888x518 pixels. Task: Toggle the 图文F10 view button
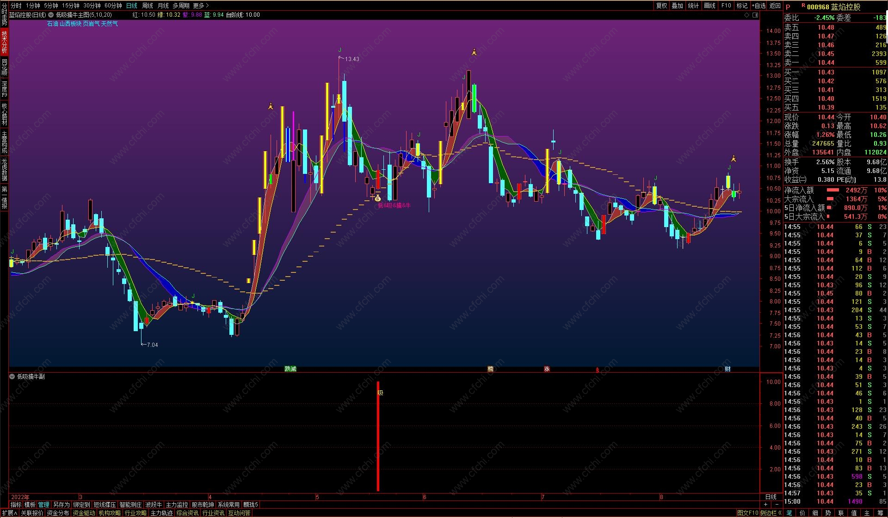(747, 513)
